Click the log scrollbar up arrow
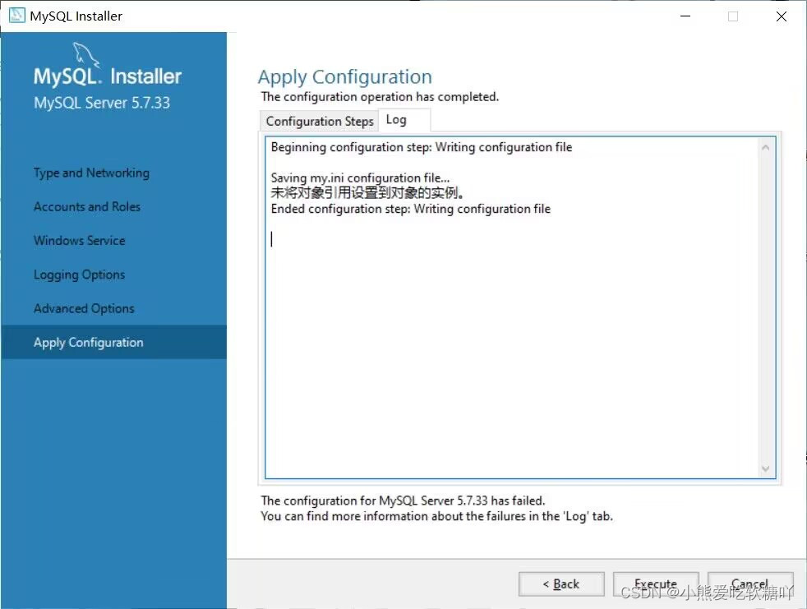807x609 pixels. pos(765,148)
